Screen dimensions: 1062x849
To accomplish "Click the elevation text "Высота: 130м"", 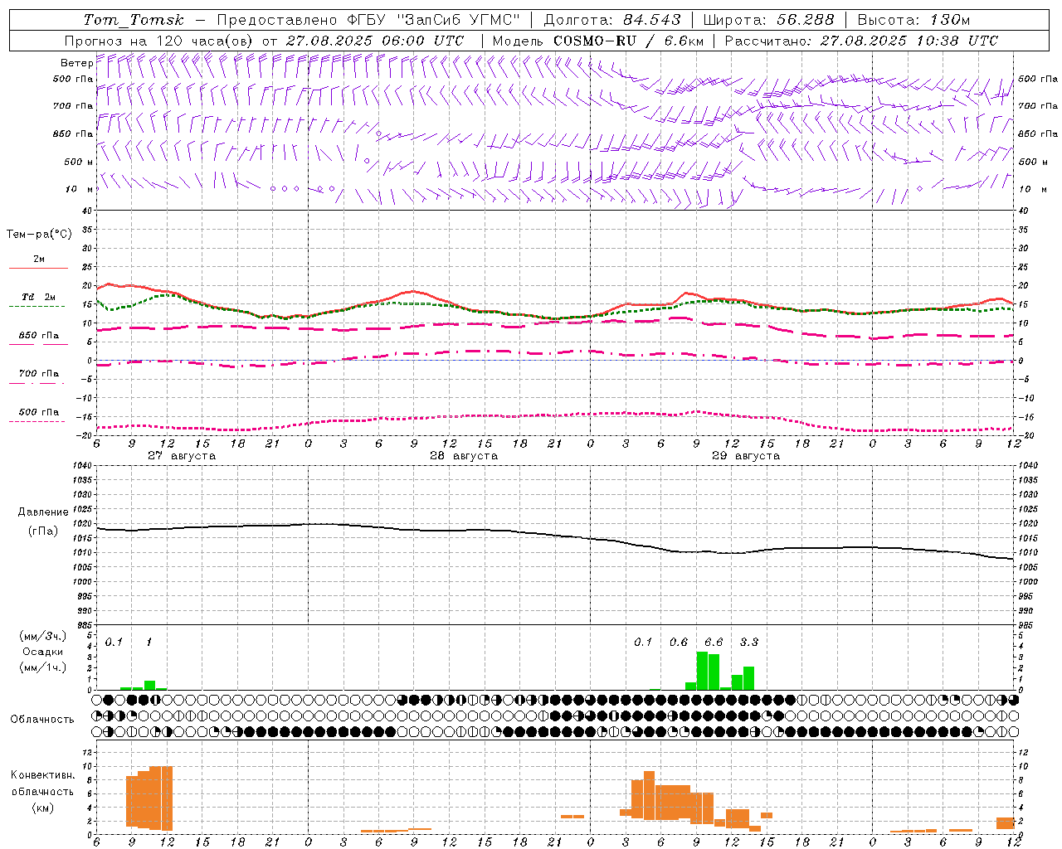I will (x=913, y=20).
